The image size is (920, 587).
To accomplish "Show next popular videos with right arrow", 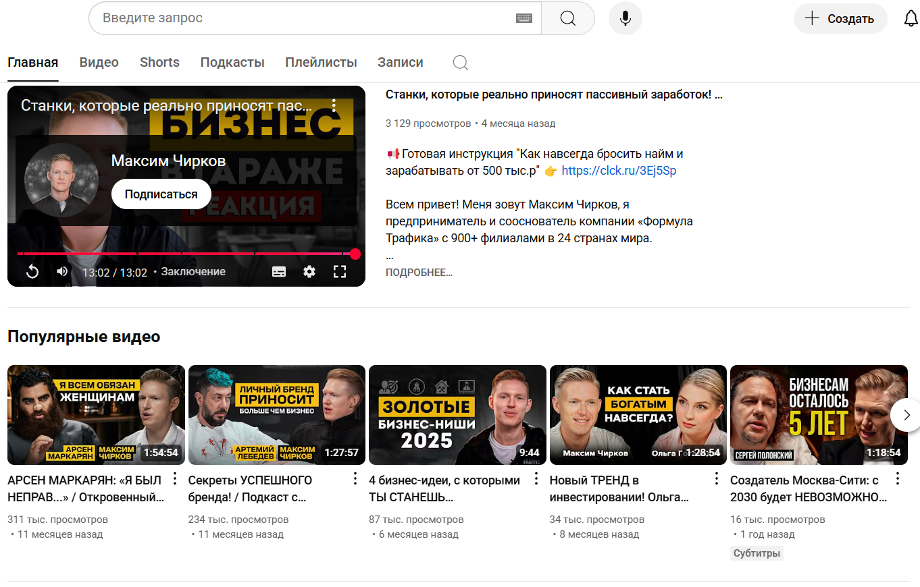I will point(906,414).
